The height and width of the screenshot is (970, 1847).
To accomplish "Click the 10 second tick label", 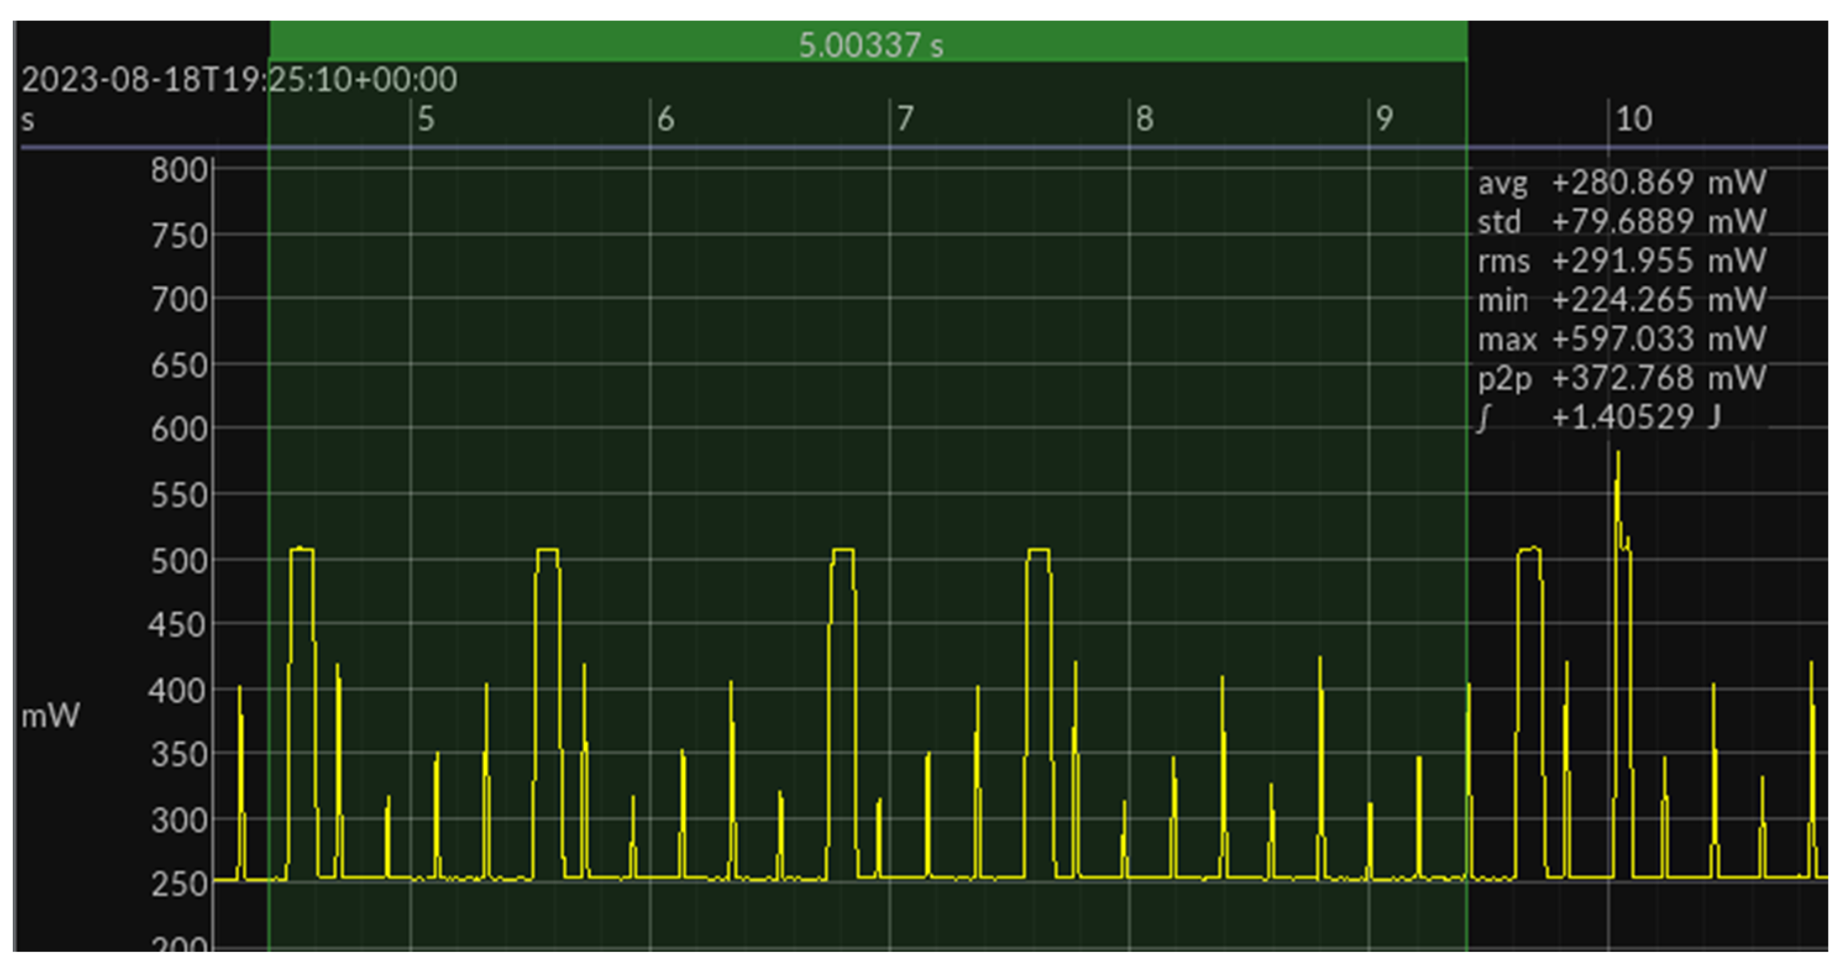I will click(1633, 119).
